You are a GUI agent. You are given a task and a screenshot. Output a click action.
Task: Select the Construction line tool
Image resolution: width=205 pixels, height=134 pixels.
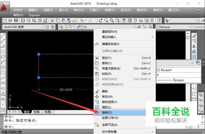pyautogui.click(x=3, y=41)
